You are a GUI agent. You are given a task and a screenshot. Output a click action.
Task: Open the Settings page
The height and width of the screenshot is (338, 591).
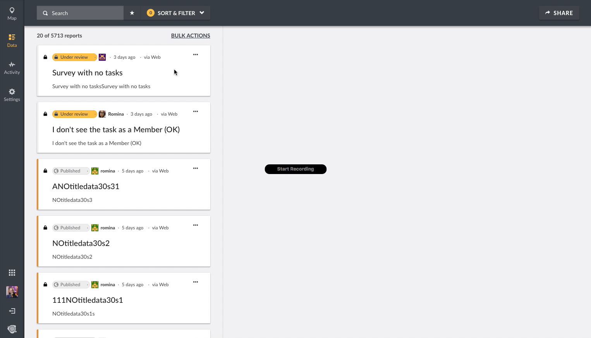pyautogui.click(x=12, y=94)
